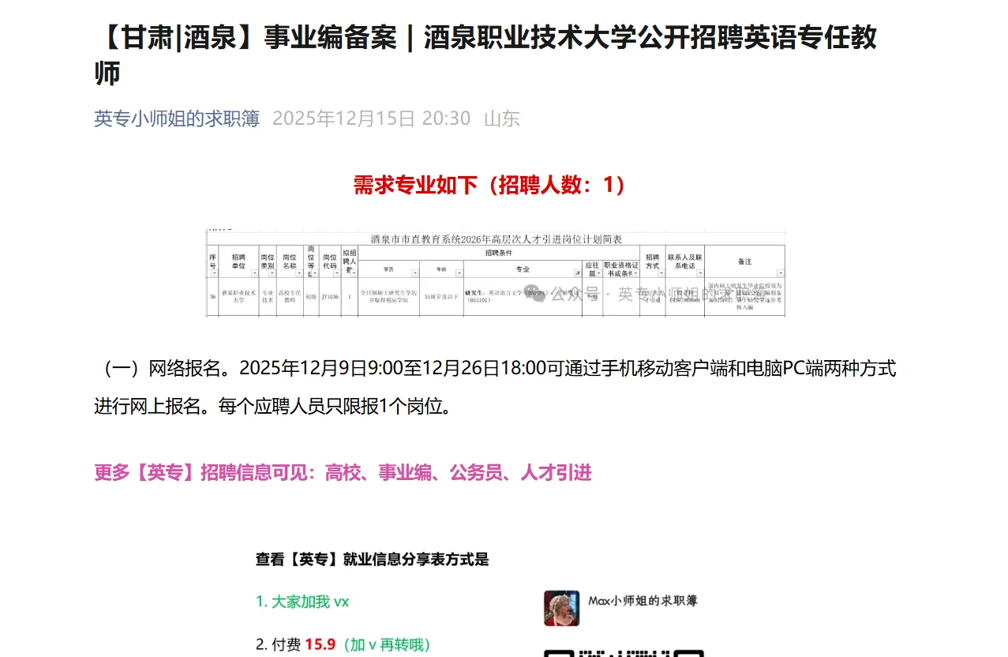Open the author link 英专小师姐的求职簿
The height and width of the screenshot is (657, 1008).
[x=175, y=118]
